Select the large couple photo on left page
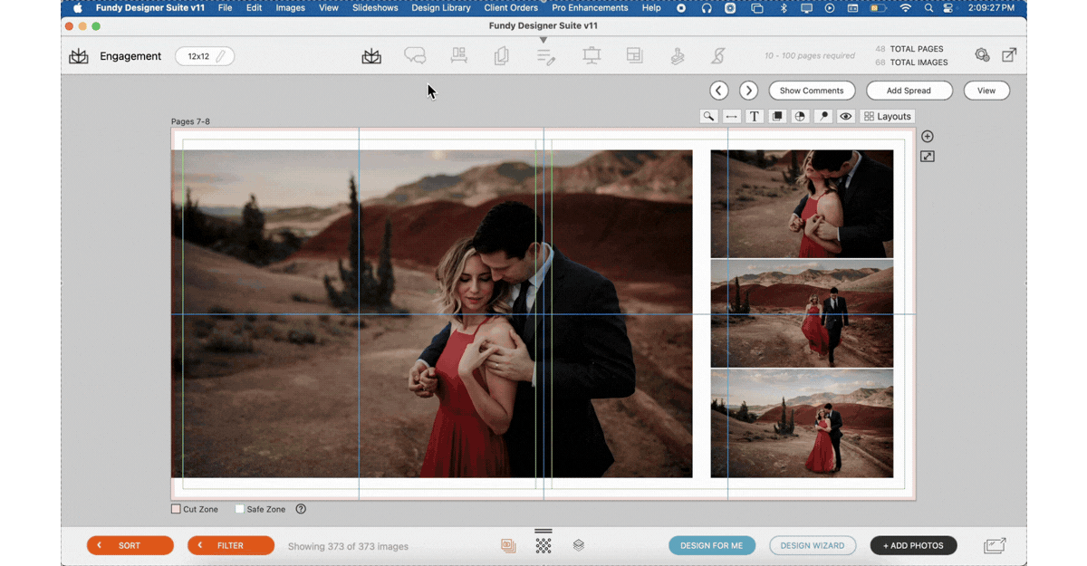Image resolution: width=1087 pixels, height=566 pixels. tap(432, 314)
